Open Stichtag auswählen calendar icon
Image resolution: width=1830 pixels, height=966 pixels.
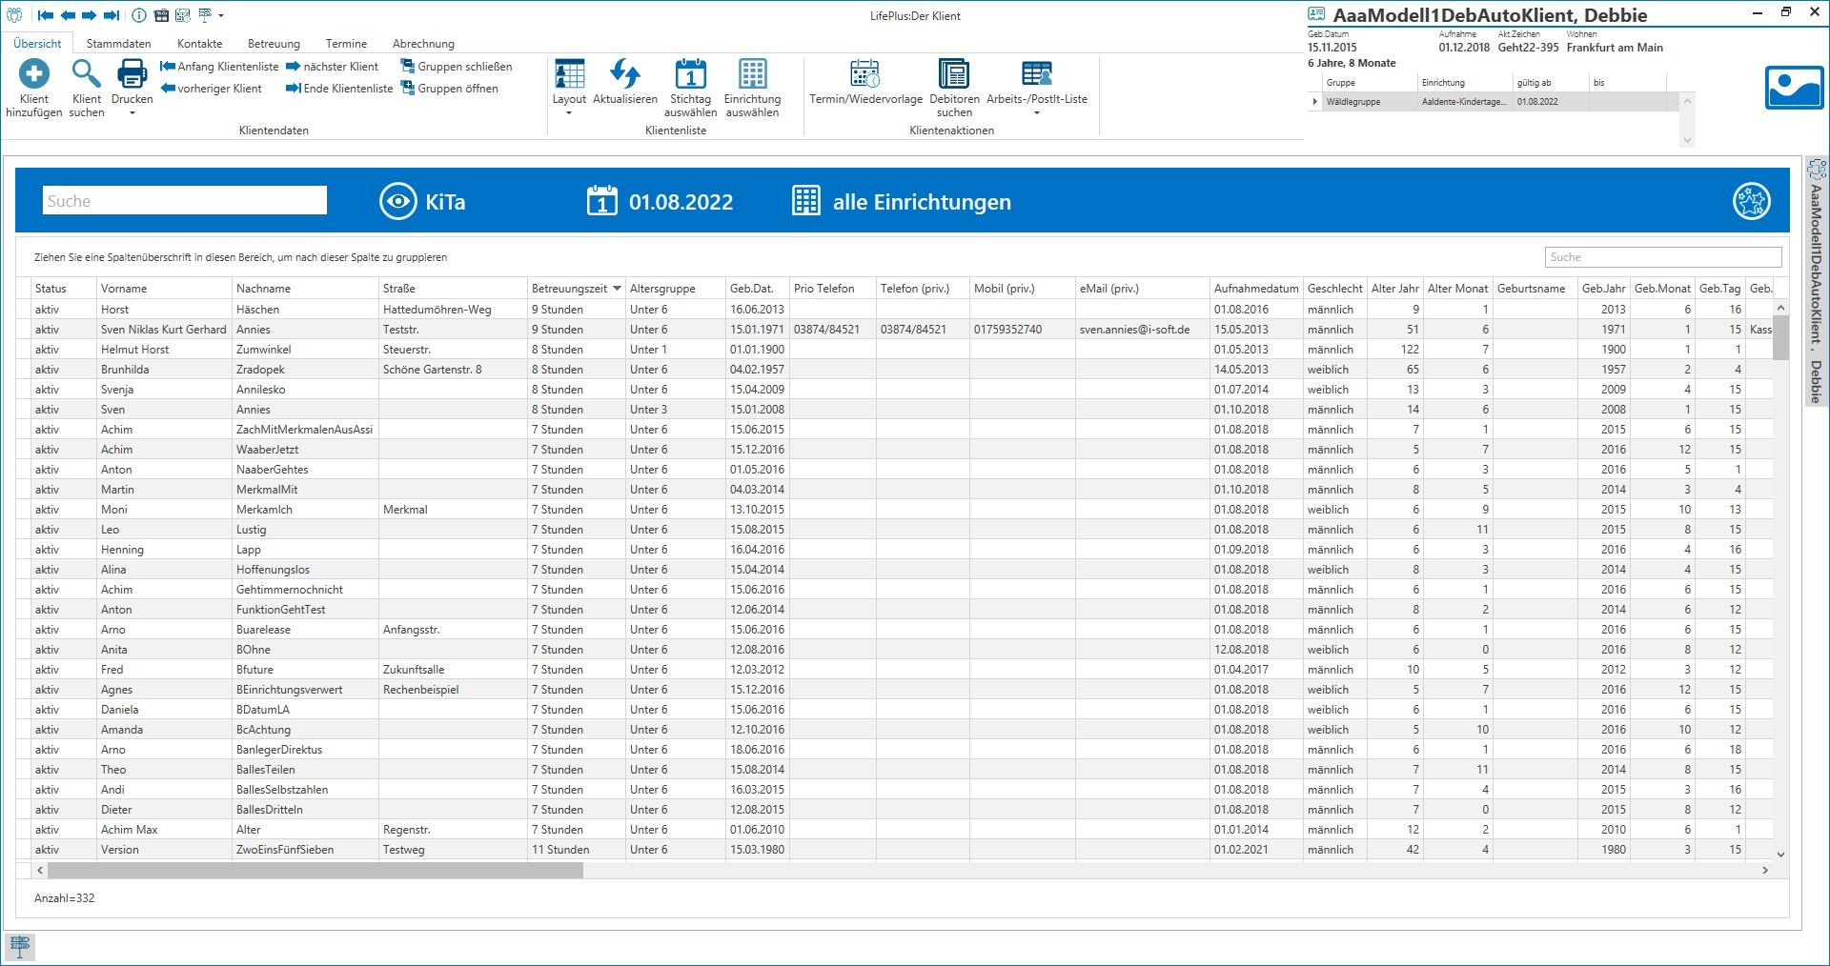690,74
